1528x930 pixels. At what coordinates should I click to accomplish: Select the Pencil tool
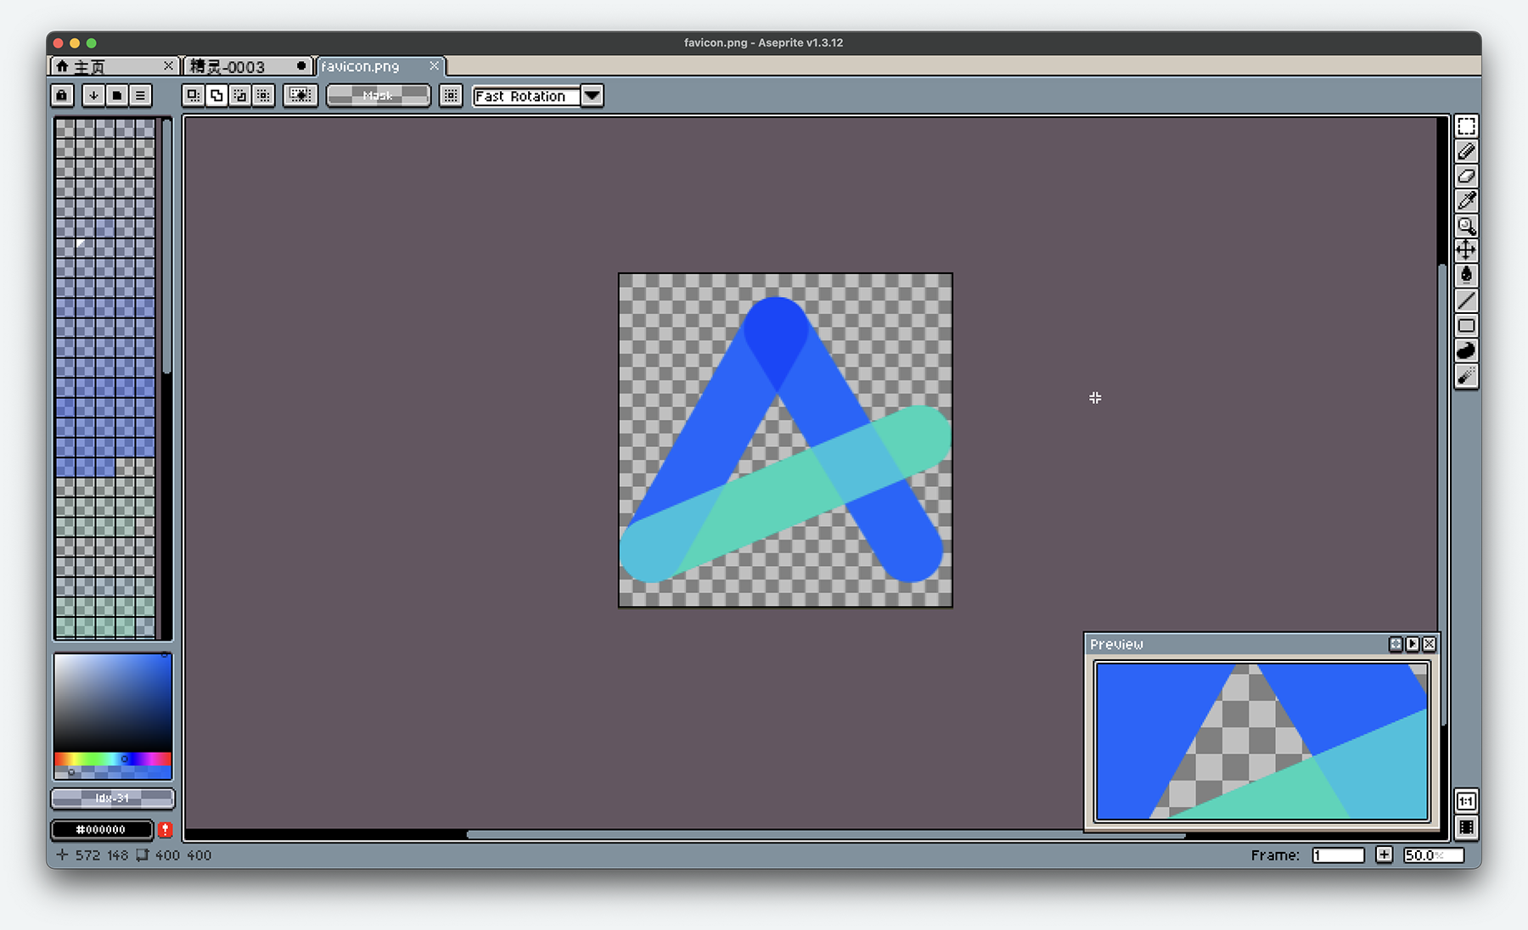point(1466,151)
